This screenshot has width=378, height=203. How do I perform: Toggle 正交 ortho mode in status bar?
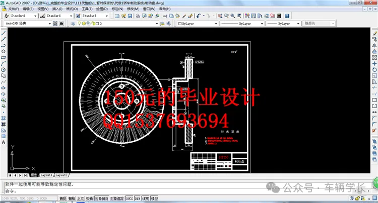[81, 198]
